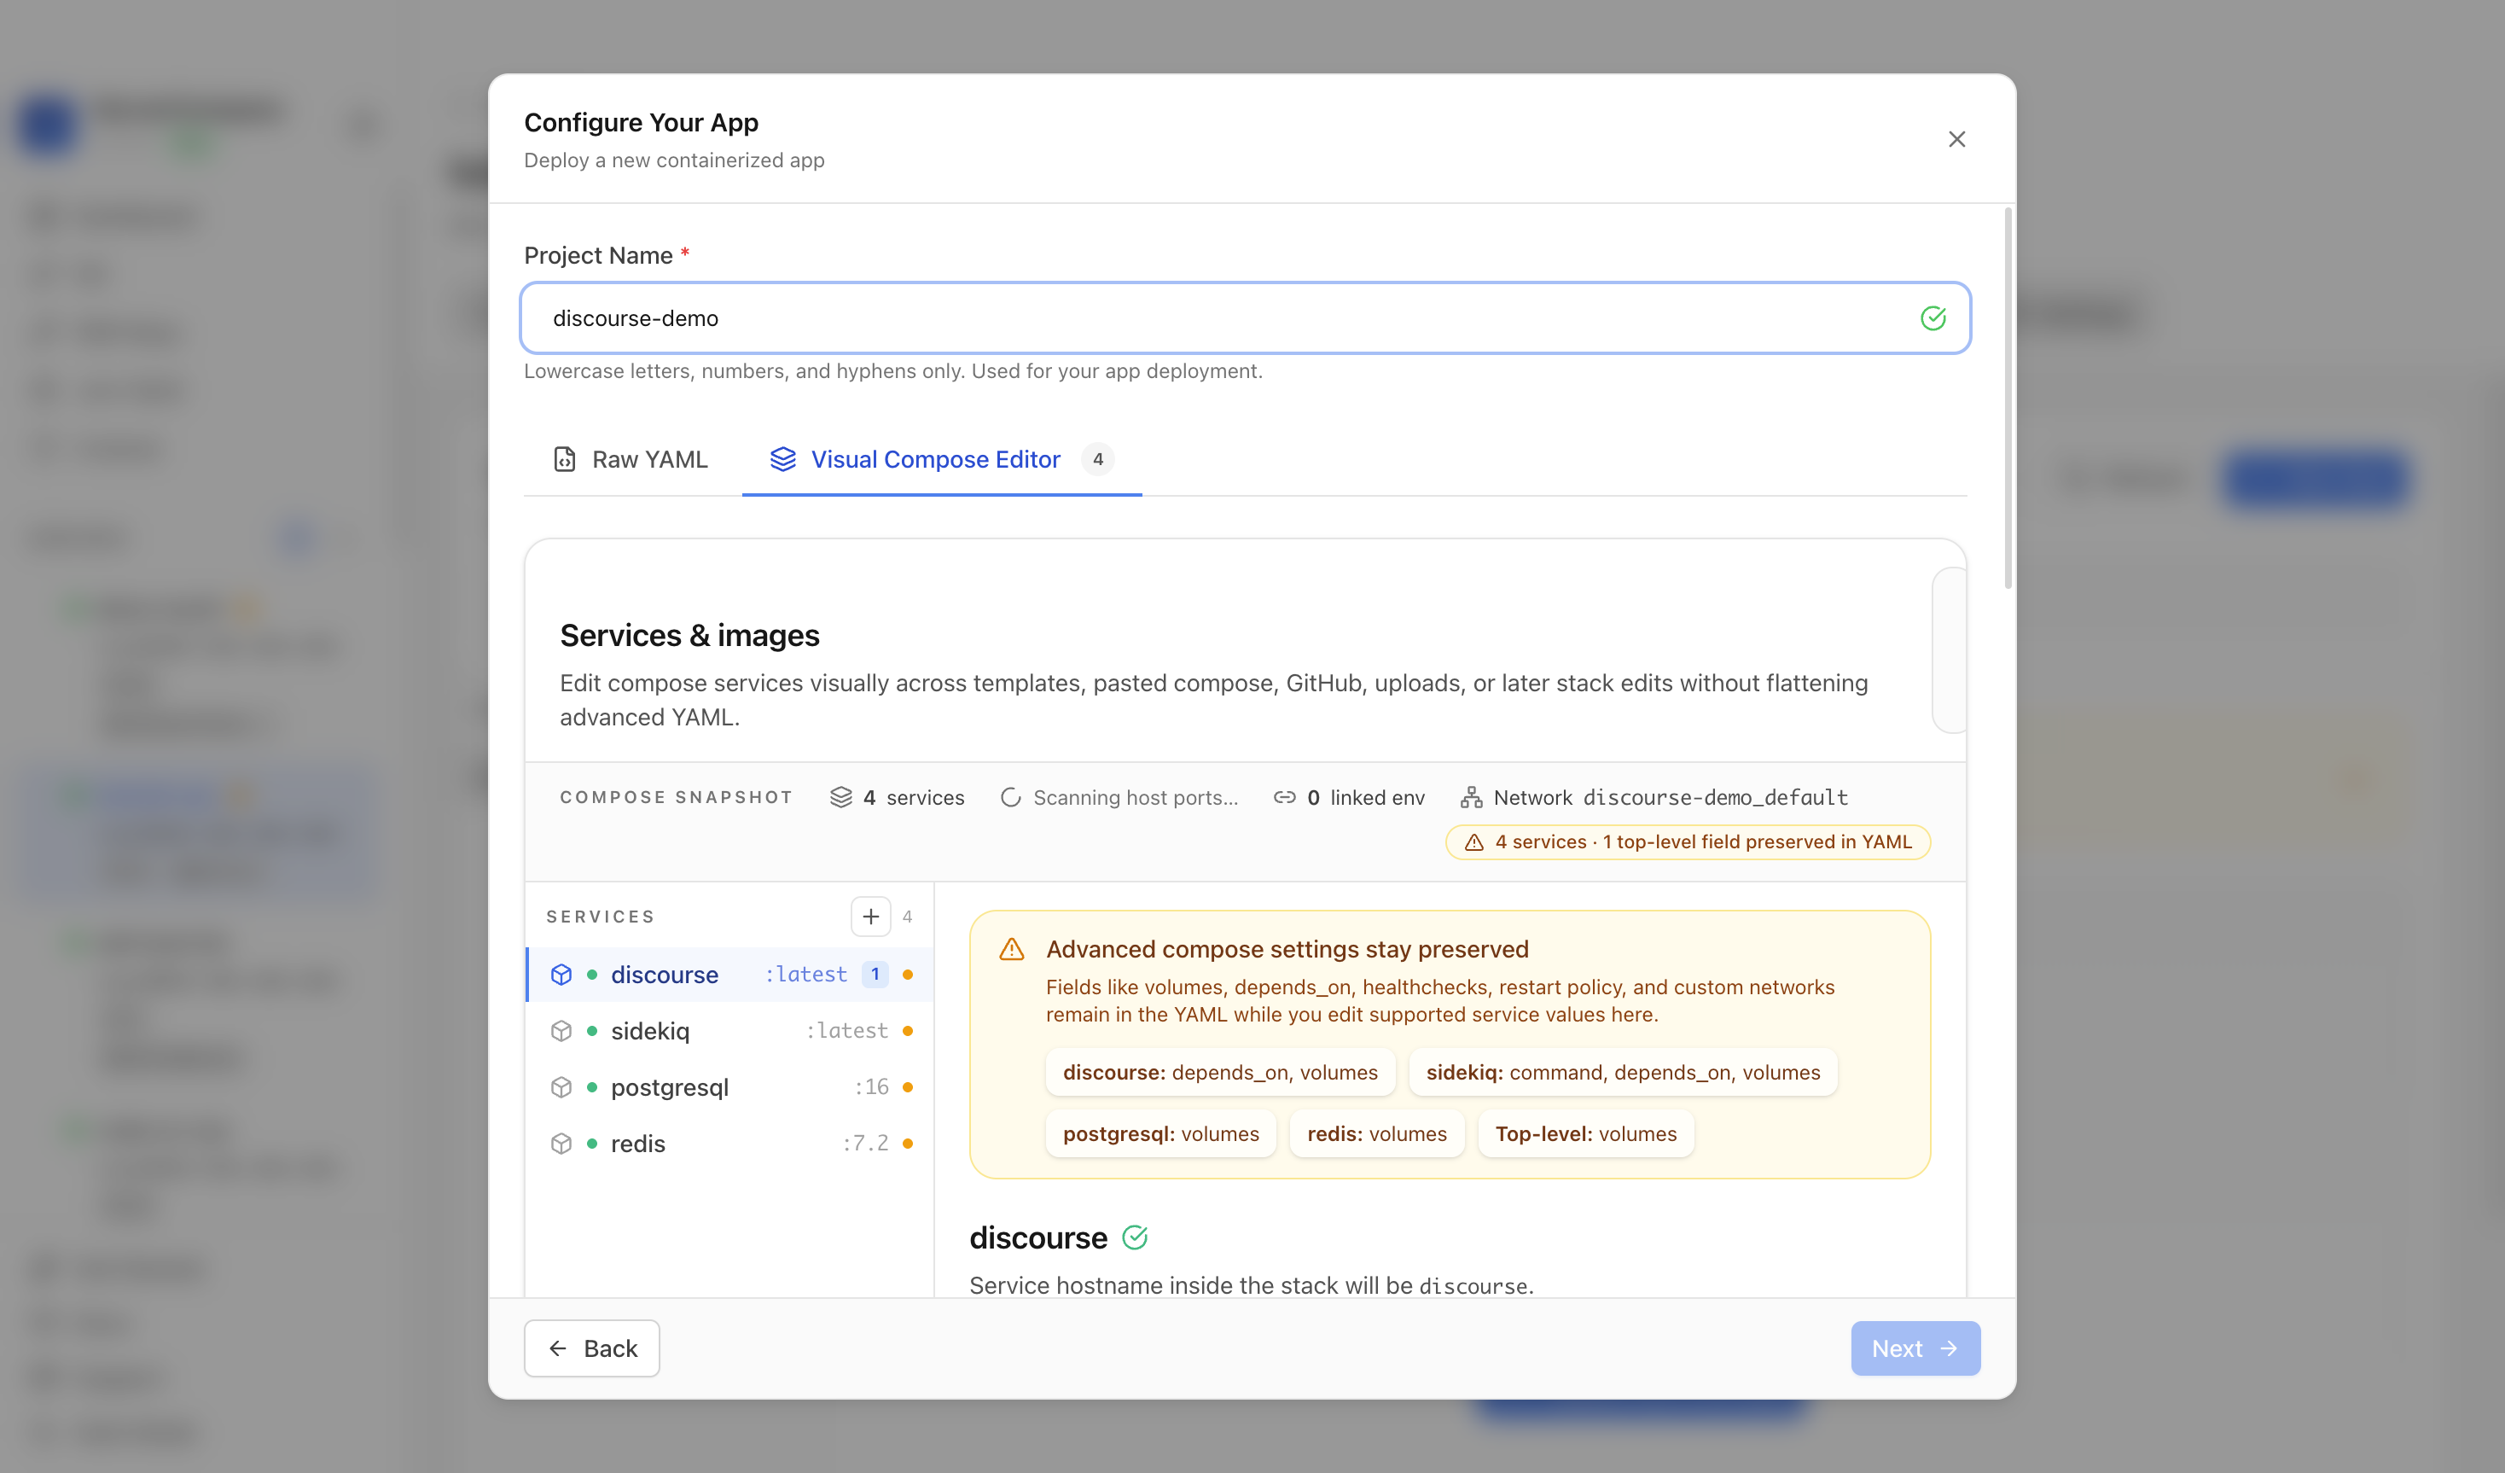Select the discourse service row
Screen dimensions: 2505x1473
[729, 975]
